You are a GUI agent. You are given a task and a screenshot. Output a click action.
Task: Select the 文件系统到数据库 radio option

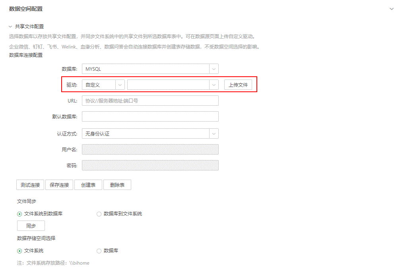click(19, 214)
